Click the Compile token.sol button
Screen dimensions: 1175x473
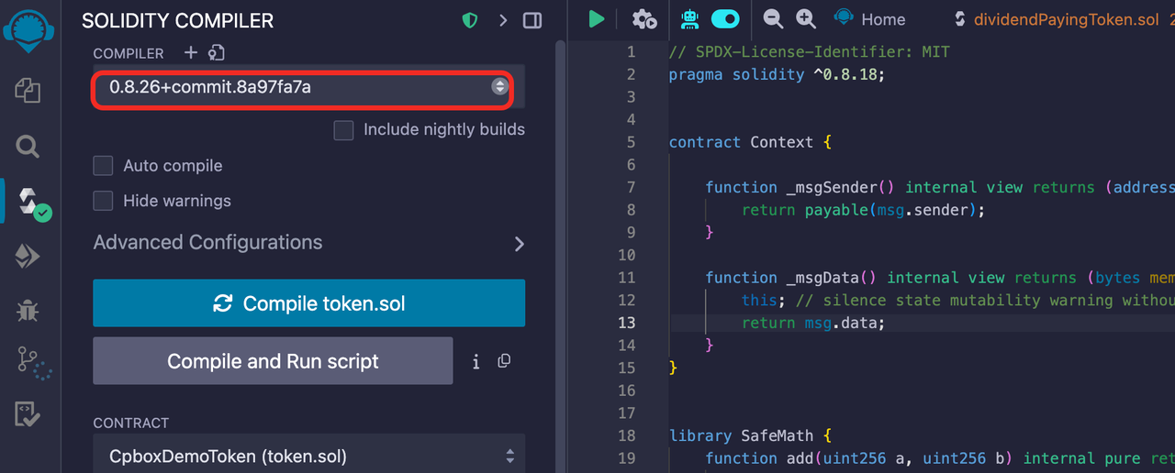[x=308, y=303]
